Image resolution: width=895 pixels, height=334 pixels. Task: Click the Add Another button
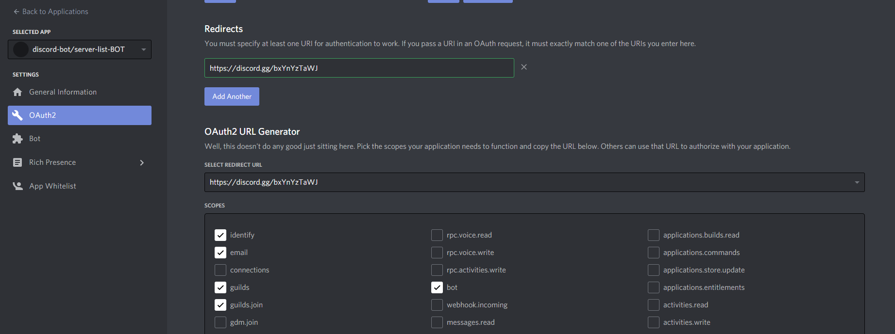(232, 96)
